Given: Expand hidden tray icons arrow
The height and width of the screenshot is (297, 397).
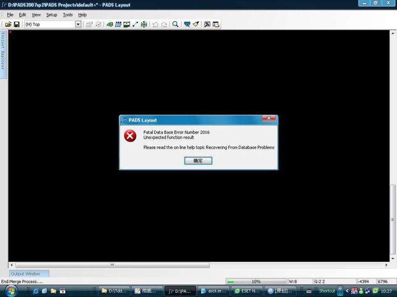Looking at the screenshot, I should [347, 291].
